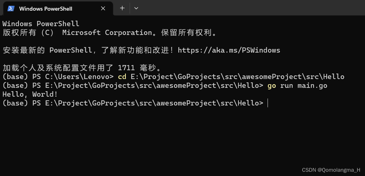Click the 'go' command in the prompt
The height and width of the screenshot is (176, 365).
point(272,86)
